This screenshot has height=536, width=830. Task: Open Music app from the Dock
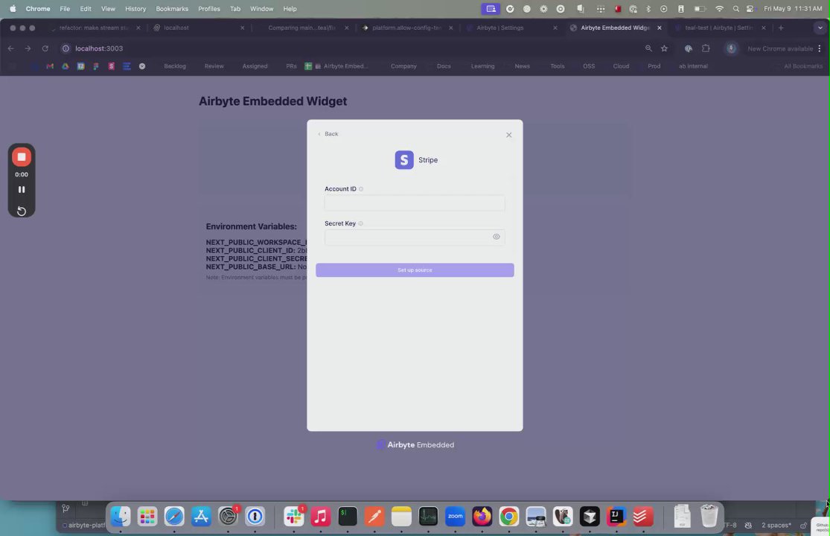[320, 516]
